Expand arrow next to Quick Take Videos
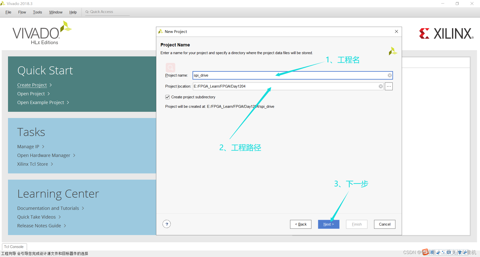The width and height of the screenshot is (480, 257). [x=60, y=217]
